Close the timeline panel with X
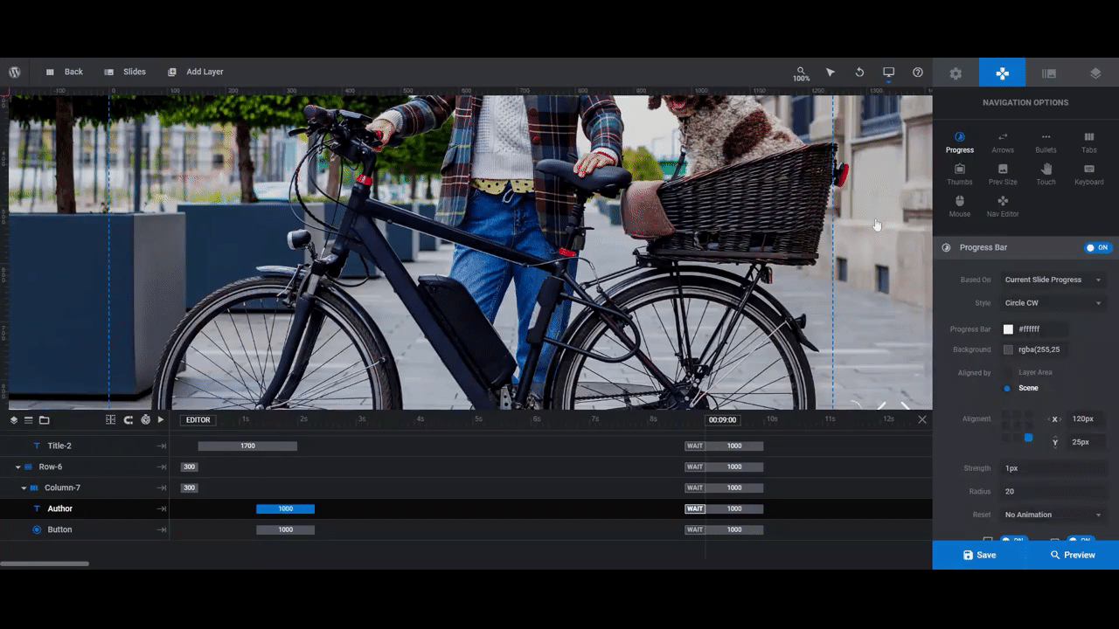The height and width of the screenshot is (629, 1119). point(921,420)
